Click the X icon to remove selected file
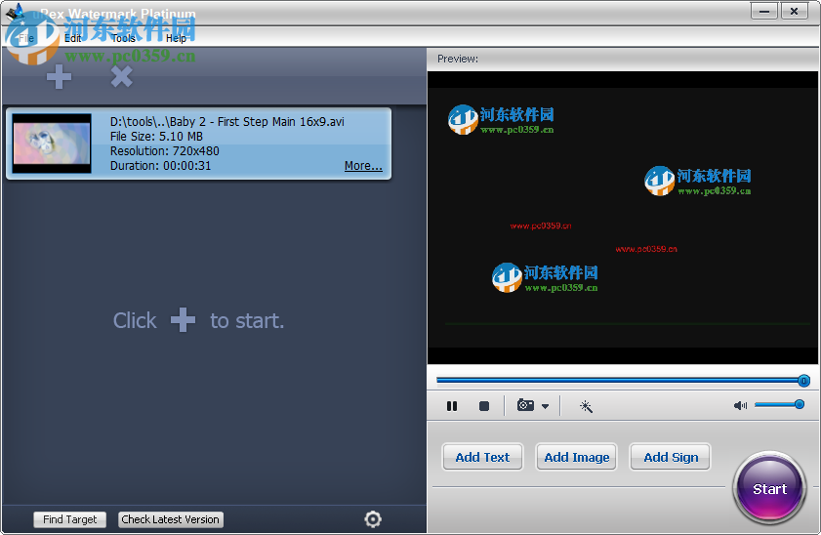The width and height of the screenshot is (821, 535). [121, 77]
